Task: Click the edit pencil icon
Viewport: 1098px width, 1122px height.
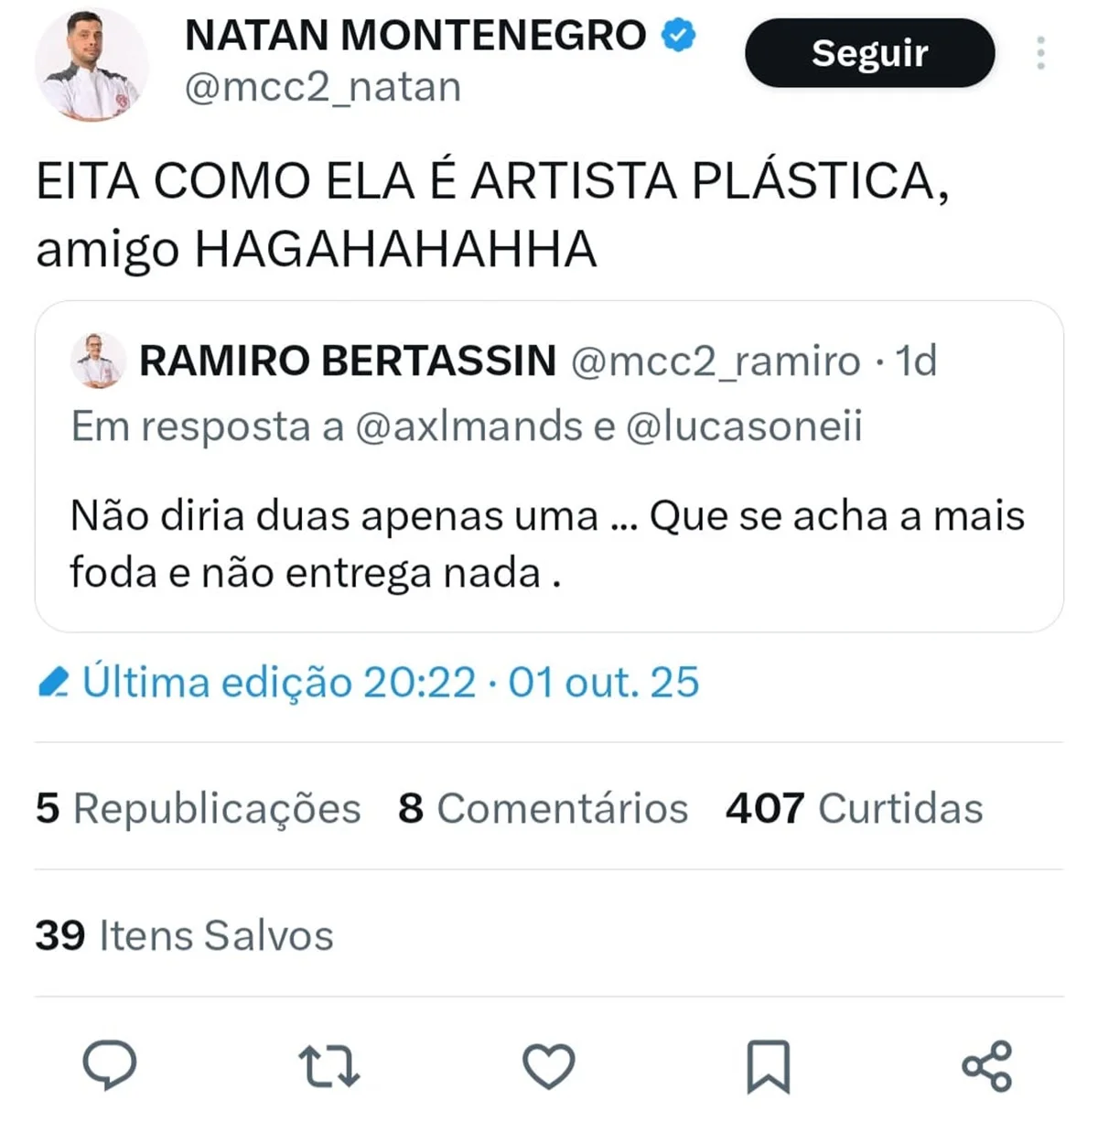Action: point(54,683)
